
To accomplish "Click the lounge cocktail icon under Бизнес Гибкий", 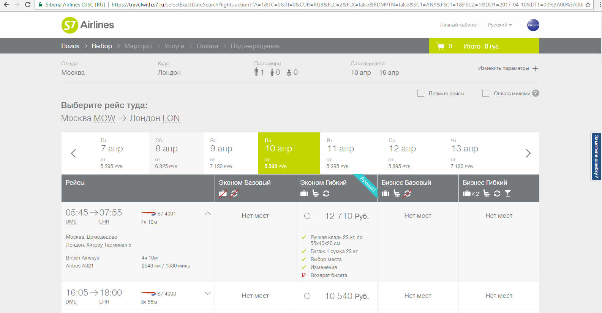I will pos(508,193).
